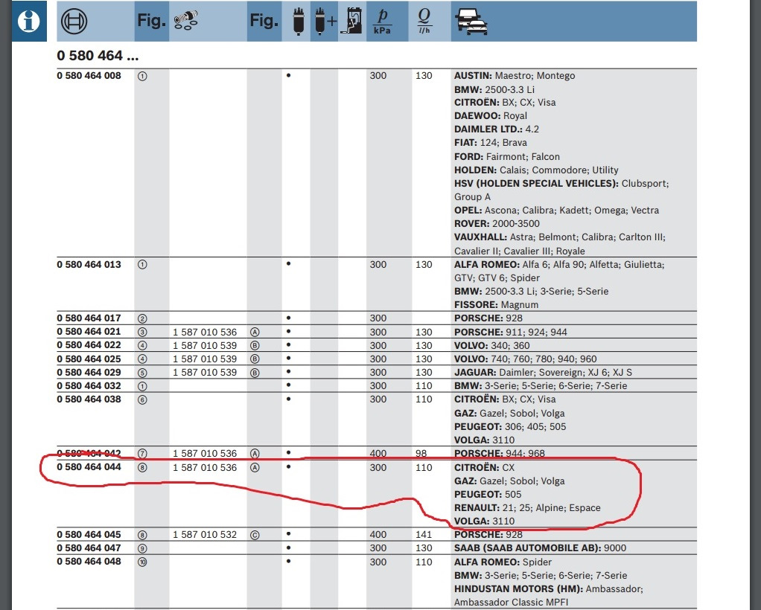Select part number 0 580 464 032

pyautogui.click(x=89, y=386)
